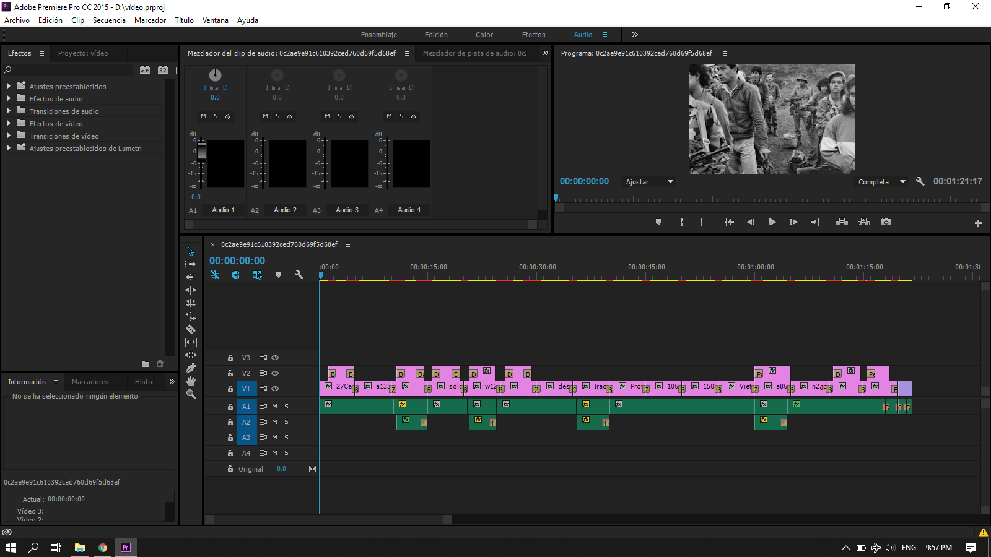Open the Secuencia menu
991x557 pixels.
pos(109,20)
